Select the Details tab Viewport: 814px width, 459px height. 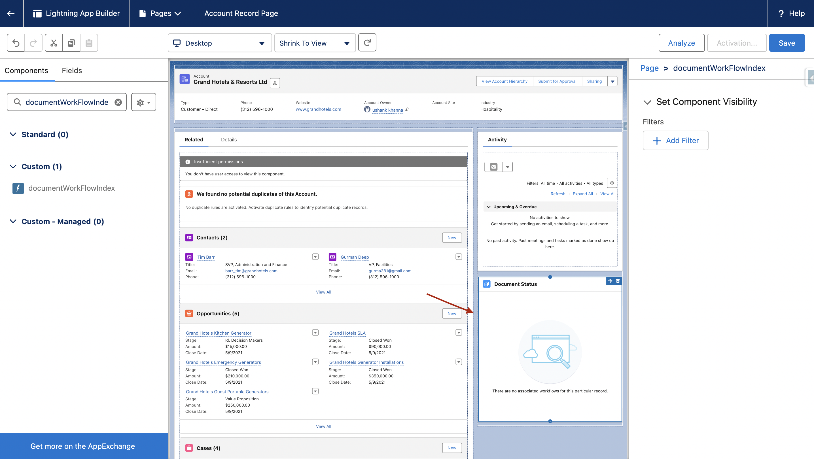[x=229, y=140]
